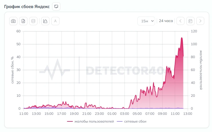Open the calendar date picker
Image resolution: width=212 pixels, height=132 pixels.
(190, 21)
